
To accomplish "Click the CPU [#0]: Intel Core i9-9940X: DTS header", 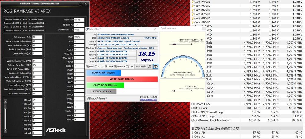I will [217, 128].
